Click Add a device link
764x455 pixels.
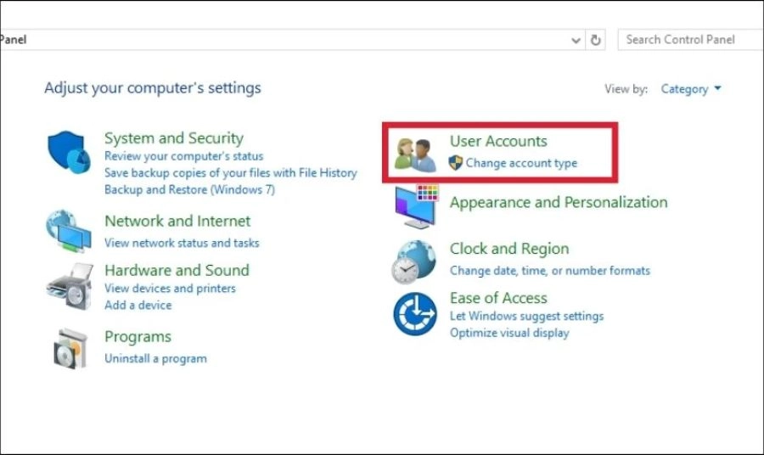tap(138, 305)
